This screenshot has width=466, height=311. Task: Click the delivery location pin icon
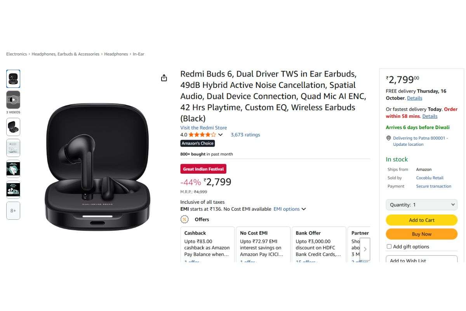[388, 138]
